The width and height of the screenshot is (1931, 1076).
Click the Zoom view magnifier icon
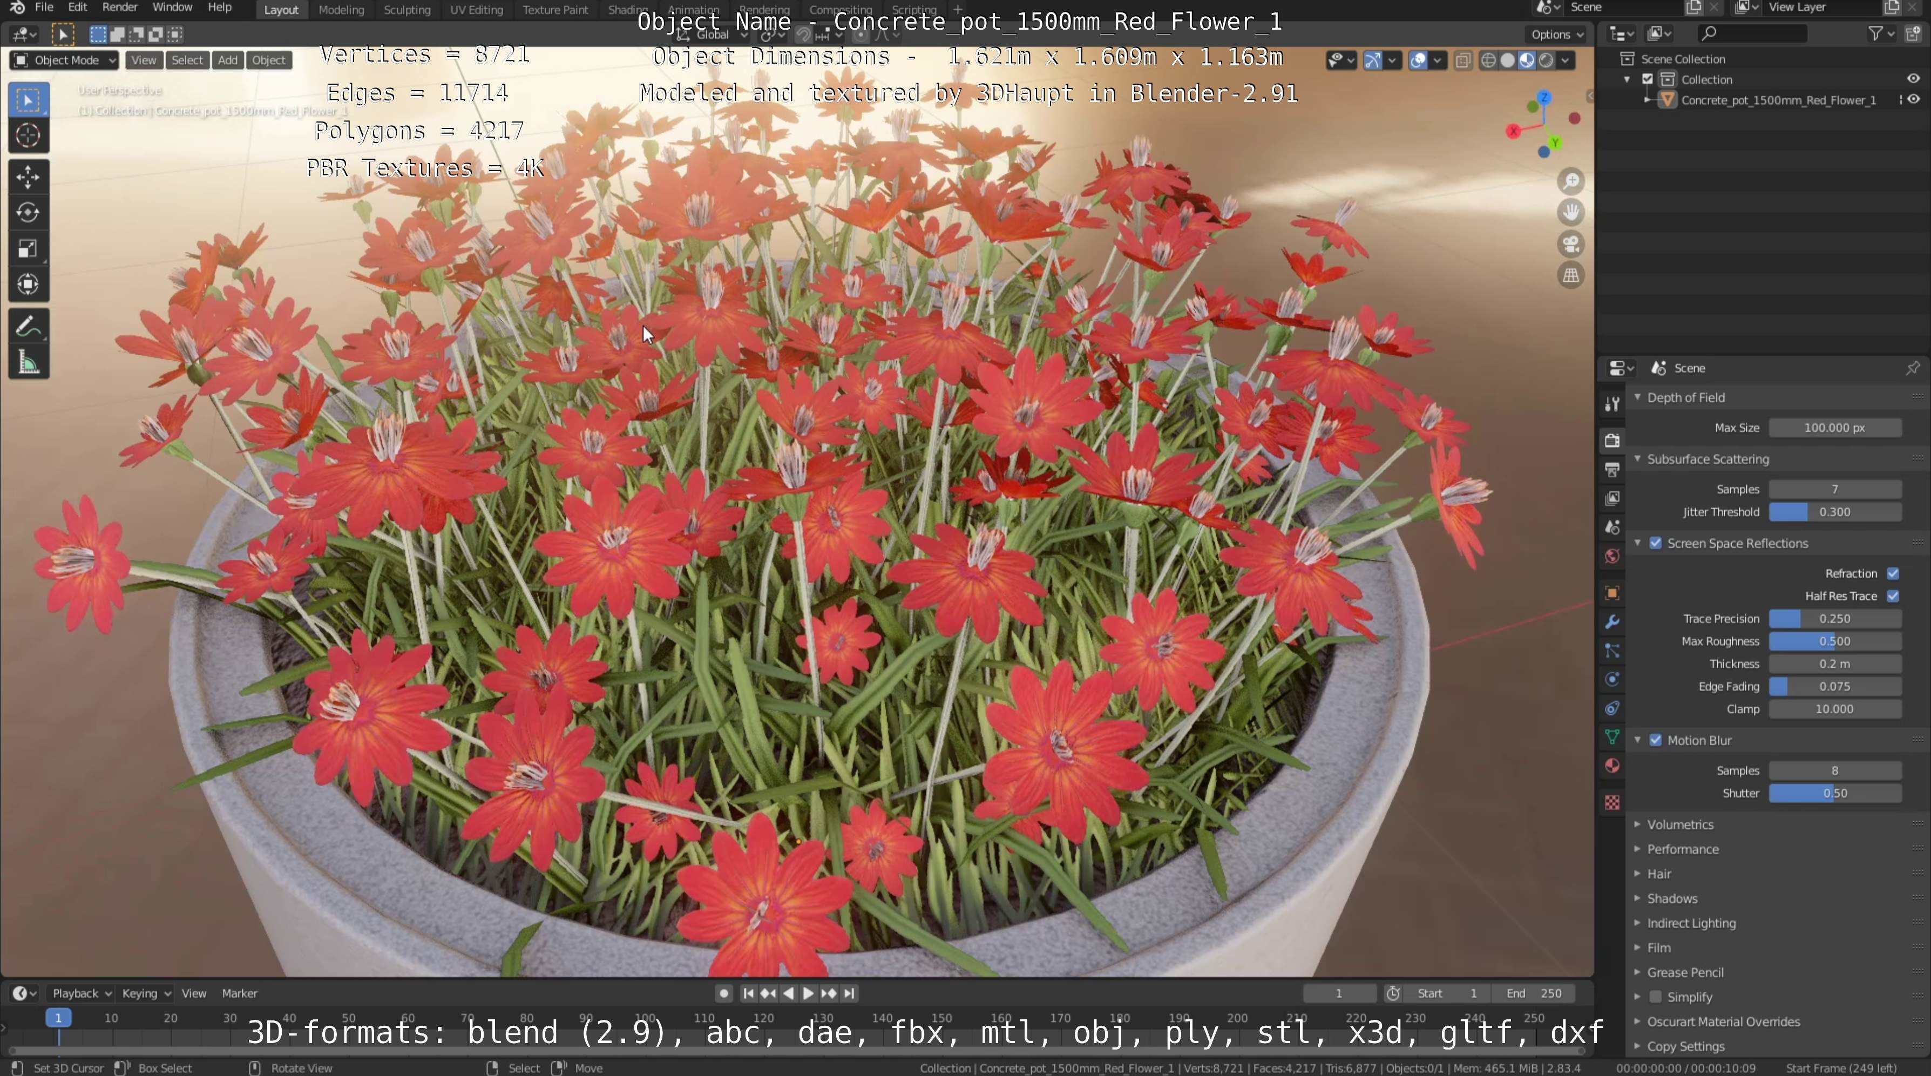pyautogui.click(x=1571, y=181)
